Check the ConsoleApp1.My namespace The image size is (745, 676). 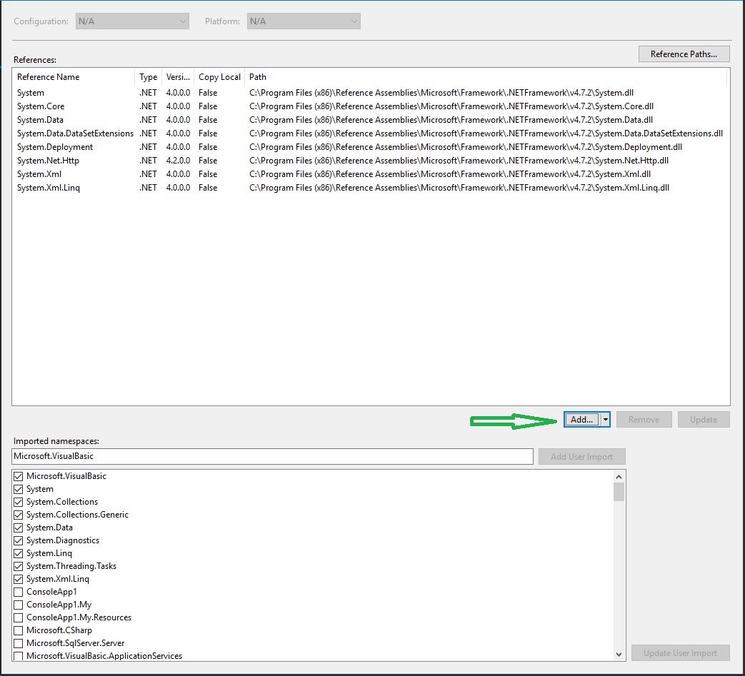click(x=19, y=605)
